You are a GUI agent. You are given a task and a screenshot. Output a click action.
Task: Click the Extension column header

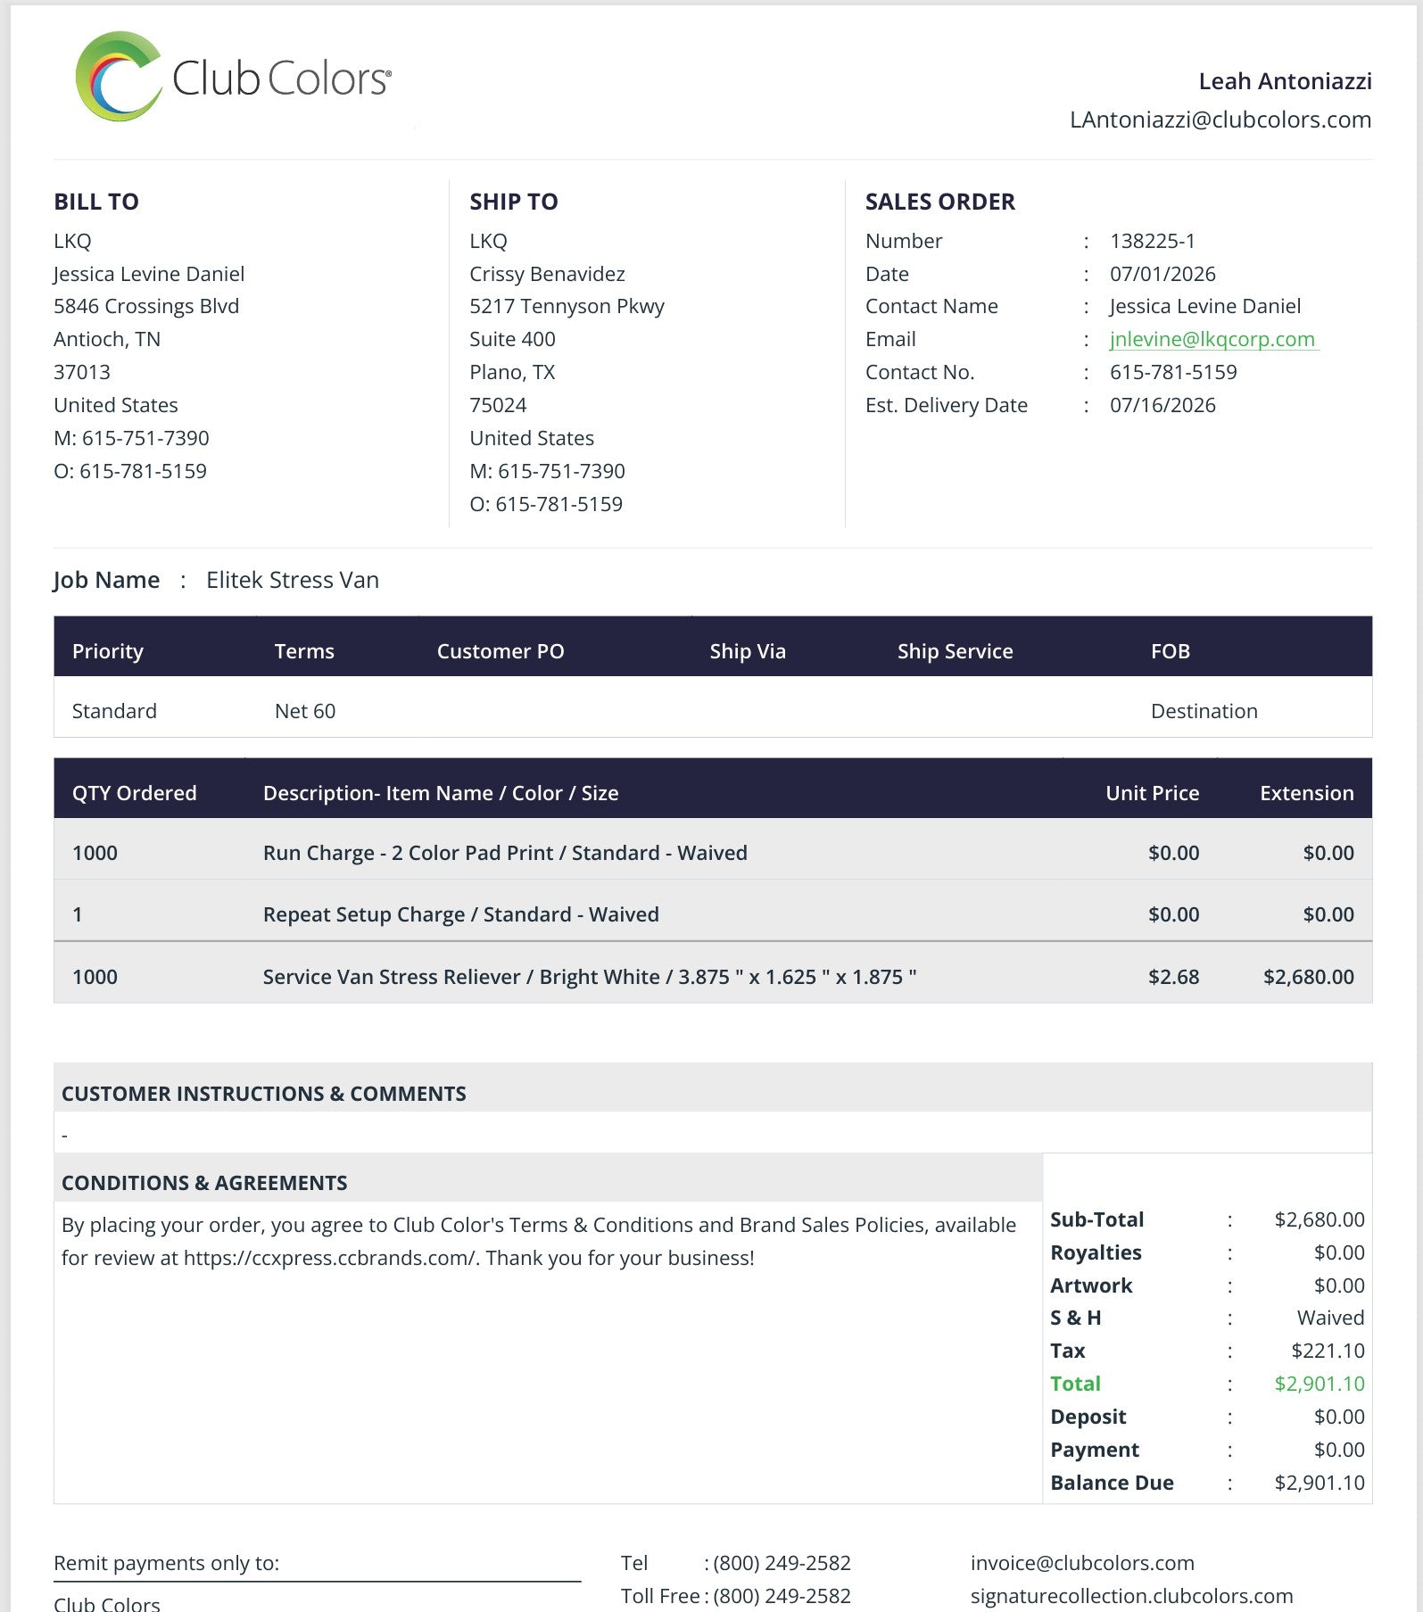click(x=1307, y=793)
